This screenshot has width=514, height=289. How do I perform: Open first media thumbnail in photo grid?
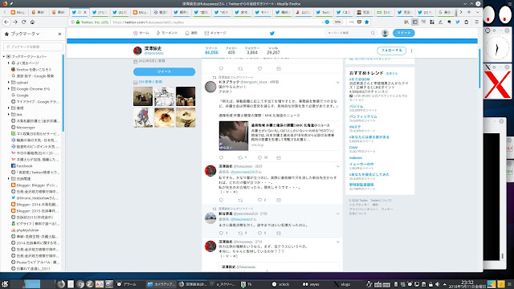pos(143,96)
